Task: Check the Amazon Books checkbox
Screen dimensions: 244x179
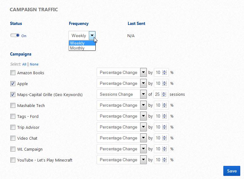Action: click(x=13, y=73)
